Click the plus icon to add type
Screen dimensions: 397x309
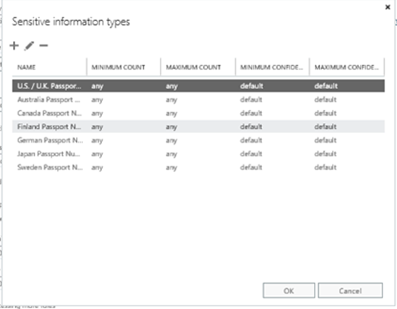(14, 46)
